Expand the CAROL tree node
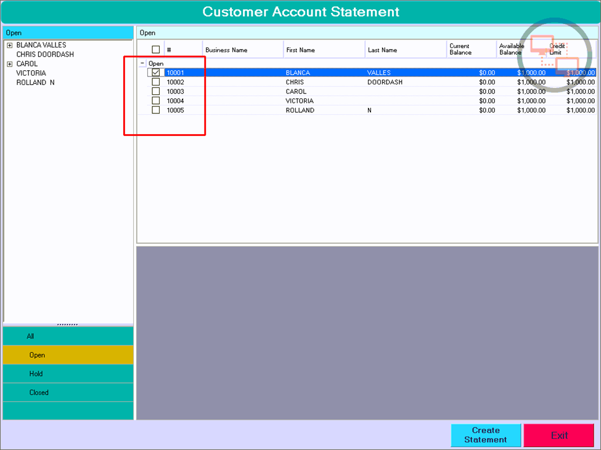Viewport: 601px width, 450px height. coord(10,64)
